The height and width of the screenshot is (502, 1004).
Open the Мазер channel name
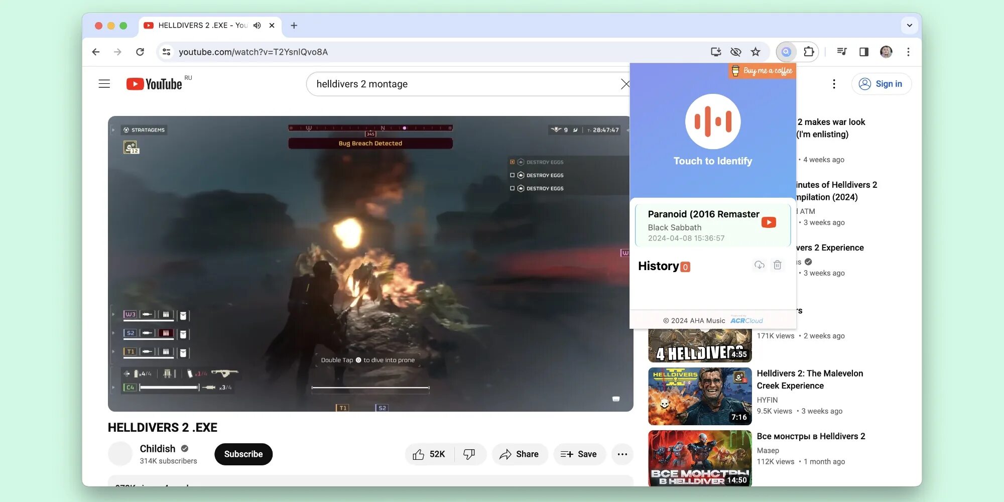point(768,450)
